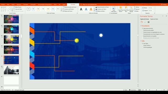Expand the shape styles gallery More arrow

(x=61, y=11)
